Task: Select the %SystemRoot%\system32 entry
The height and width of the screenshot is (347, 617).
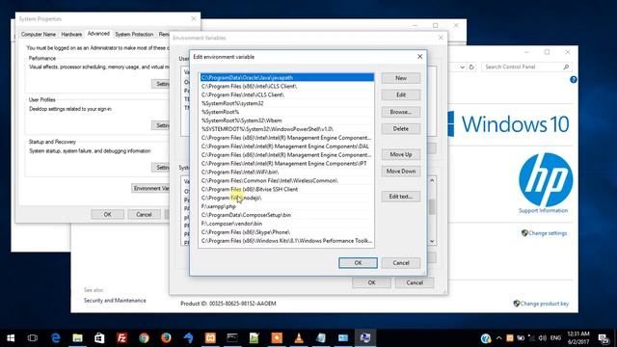Action: pyautogui.click(x=287, y=103)
